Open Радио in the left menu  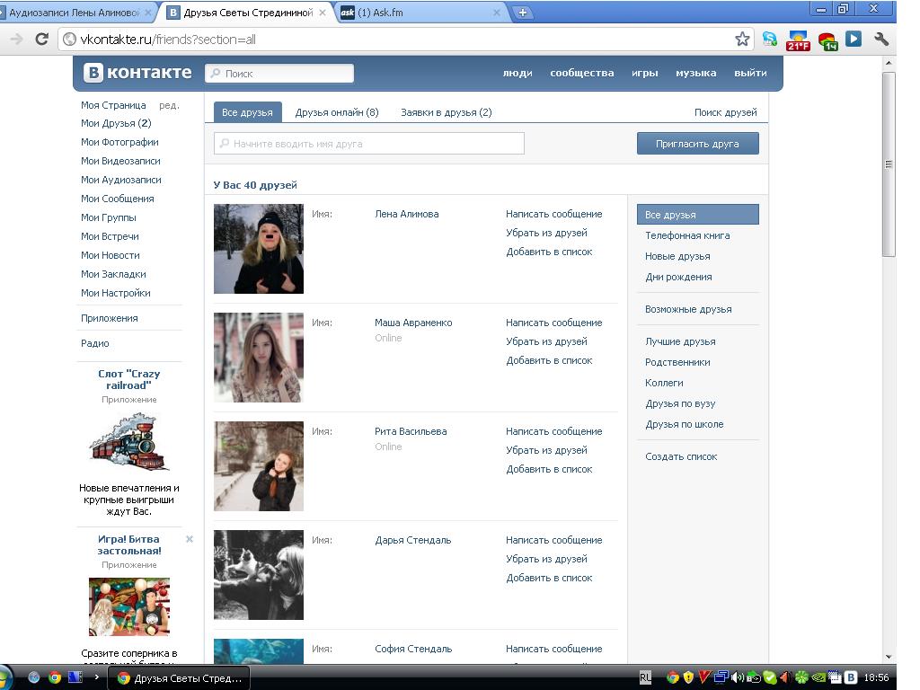pyautogui.click(x=95, y=343)
